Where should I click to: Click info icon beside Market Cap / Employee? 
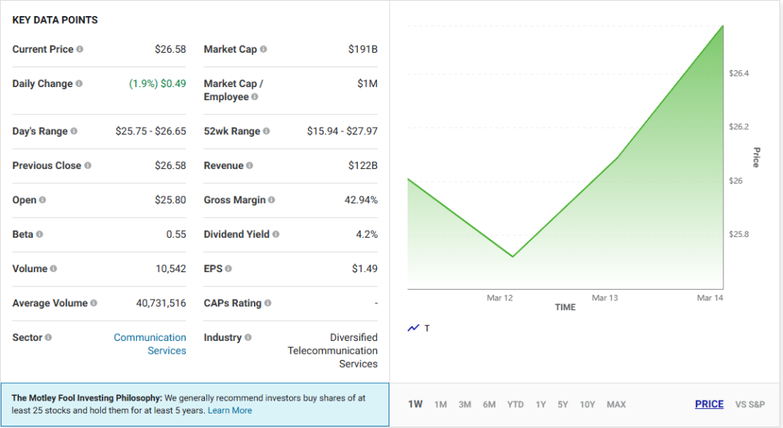click(x=255, y=96)
